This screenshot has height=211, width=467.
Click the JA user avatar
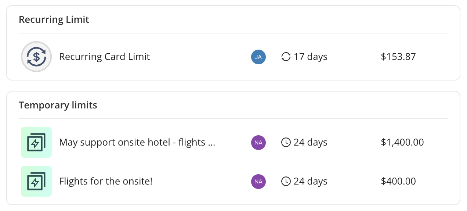click(258, 57)
